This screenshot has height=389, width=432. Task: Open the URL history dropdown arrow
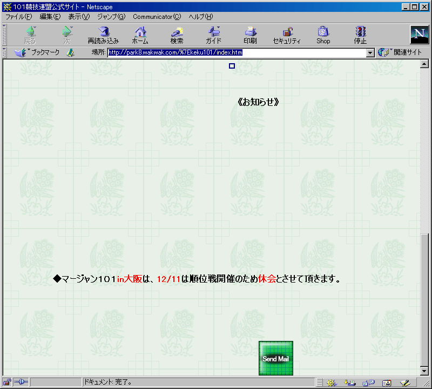pyautogui.click(x=370, y=52)
